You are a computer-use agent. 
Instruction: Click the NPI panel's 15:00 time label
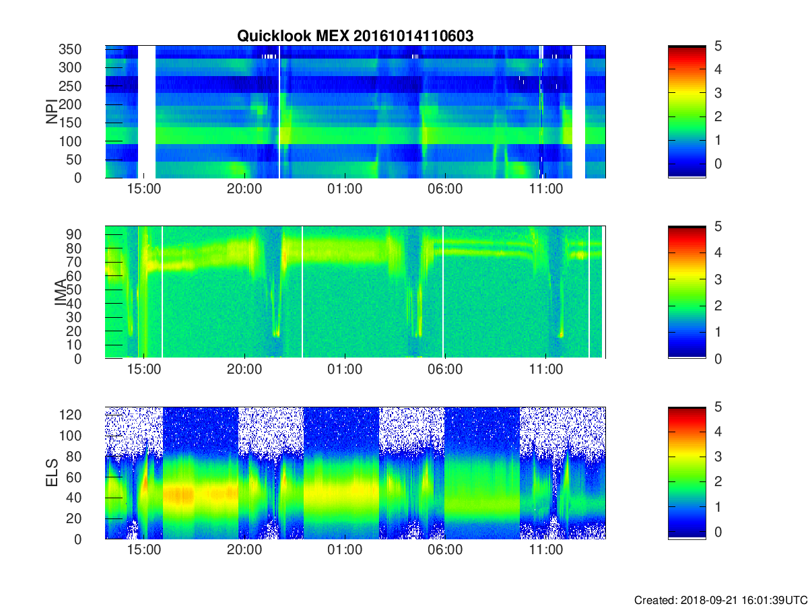tap(143, 189)
